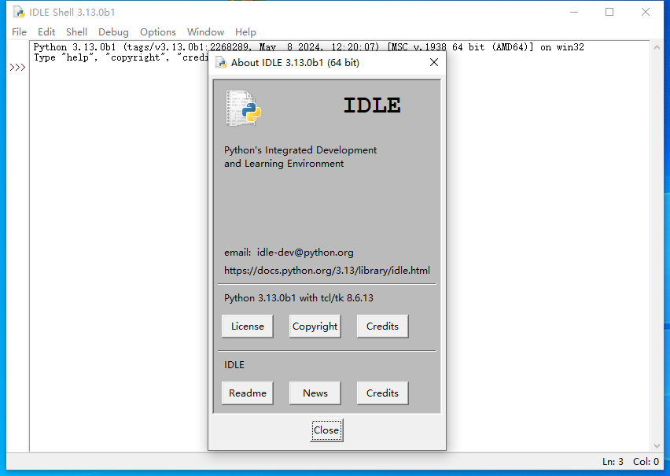
Task: Open the Debug menu
Action: 113,32
